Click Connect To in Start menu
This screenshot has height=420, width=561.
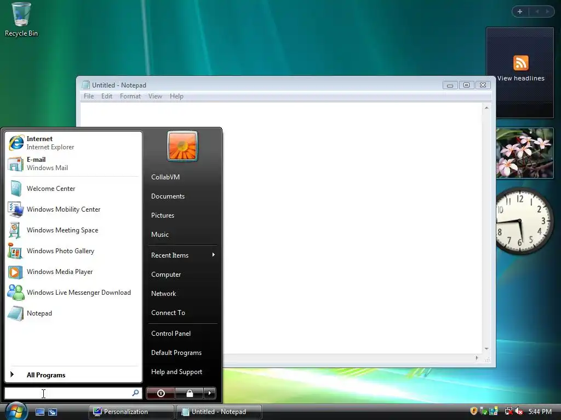pyautogui.click(x=183, y=312)
